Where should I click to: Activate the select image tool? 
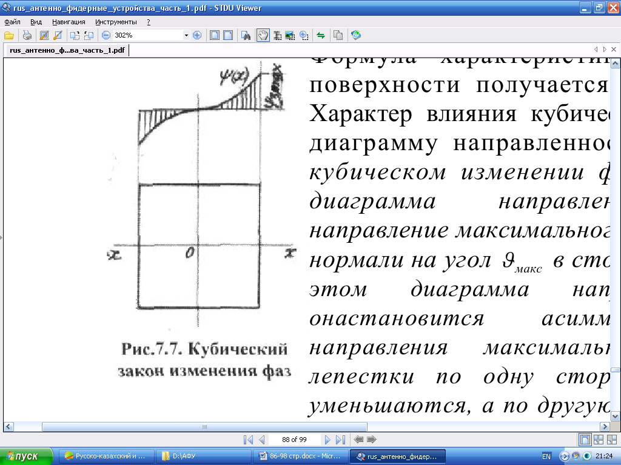290,35
